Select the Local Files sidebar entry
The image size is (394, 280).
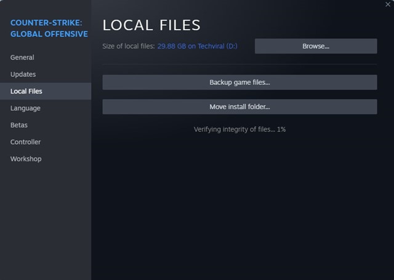(x=46, y=91)
